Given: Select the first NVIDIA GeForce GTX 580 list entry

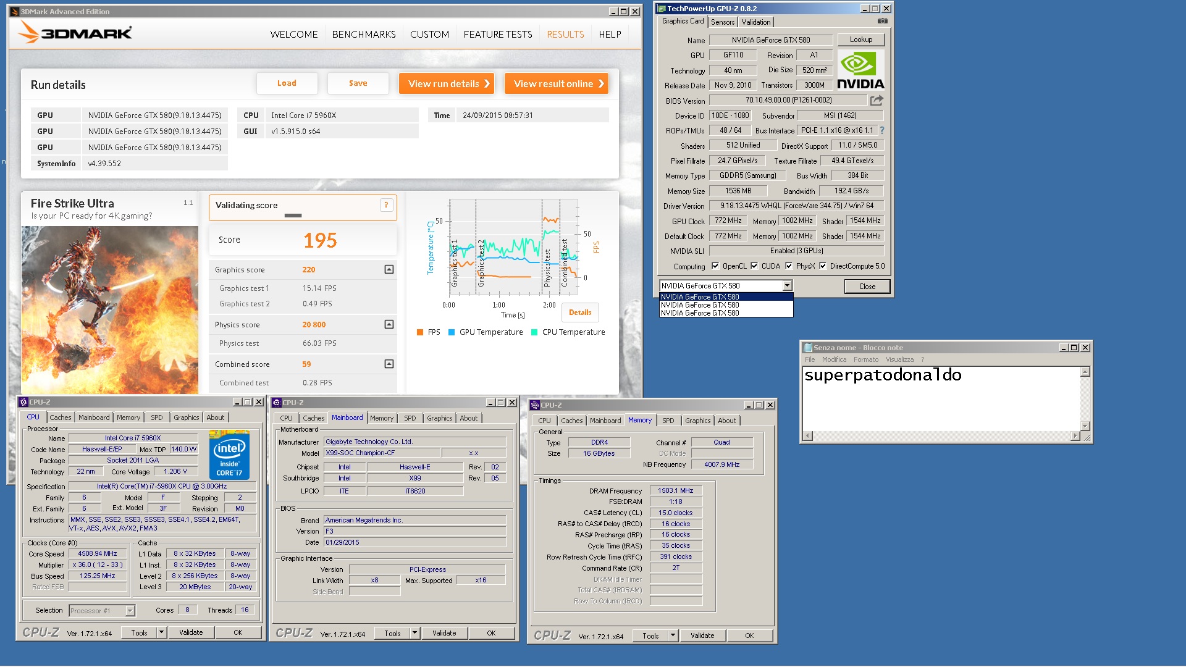Looking at the screenshot, I should (x=726, y=296).
